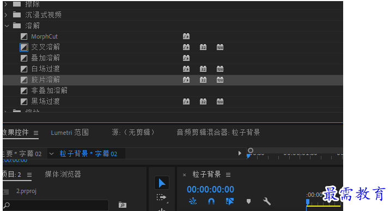The width and height of the screenshot is (390, 211).
Task: Click the 叠加溶解 transition icon
Action: [x=24, y=58]
